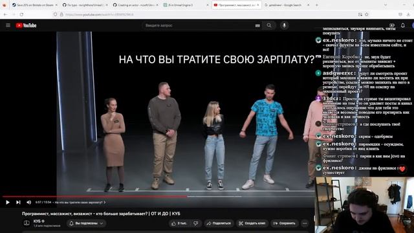Open a new browser tab with plus
Viewport: 414px width, 233px height.
317,5
